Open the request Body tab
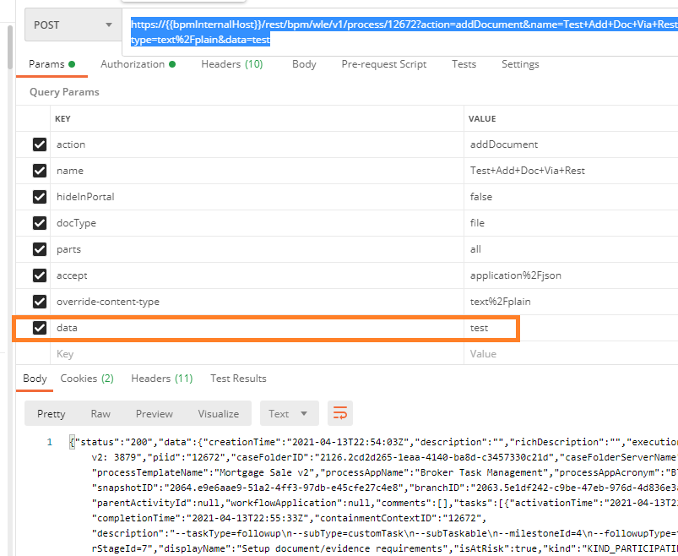The width and height of the screenshot is (678, 556). pyautogui.click(x=304, y=64)
